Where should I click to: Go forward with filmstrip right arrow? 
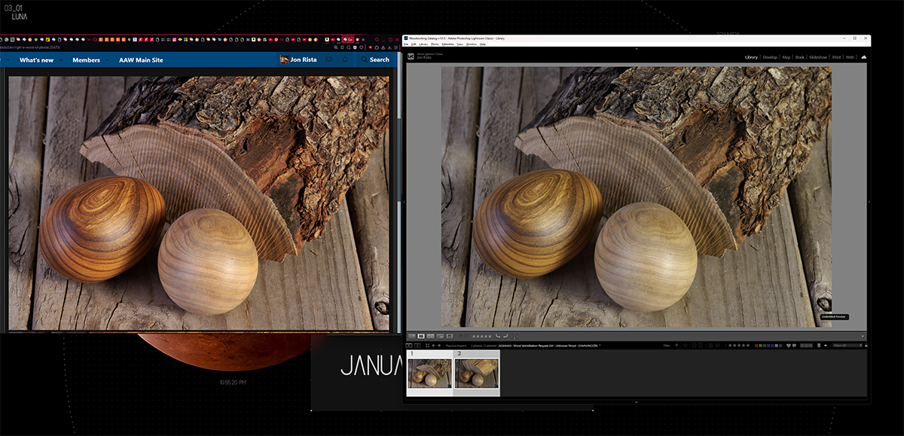(439, 346)
